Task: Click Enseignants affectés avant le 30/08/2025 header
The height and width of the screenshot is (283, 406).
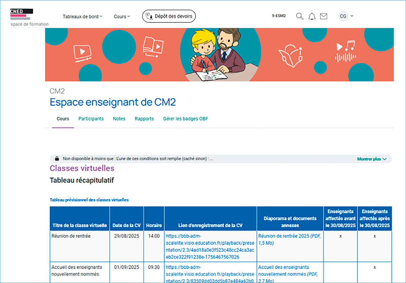Action: [340, 218]
